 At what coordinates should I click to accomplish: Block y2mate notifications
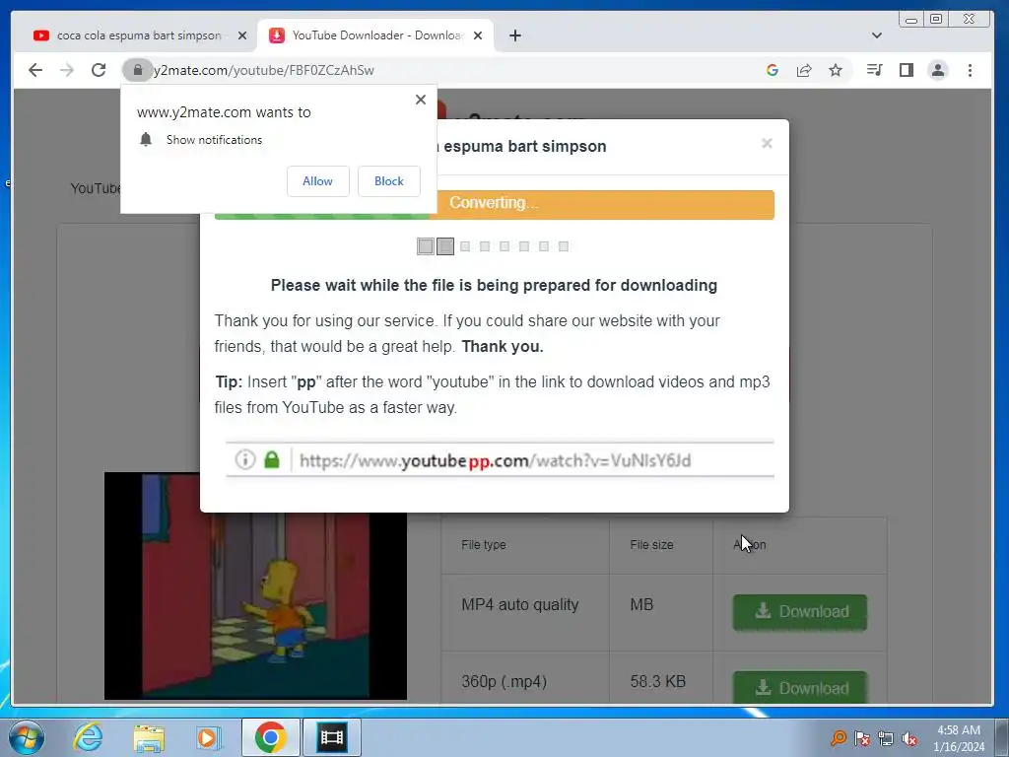tap(388, 181)
